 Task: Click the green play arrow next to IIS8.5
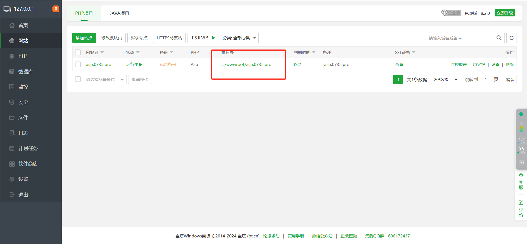pos(213,38)
